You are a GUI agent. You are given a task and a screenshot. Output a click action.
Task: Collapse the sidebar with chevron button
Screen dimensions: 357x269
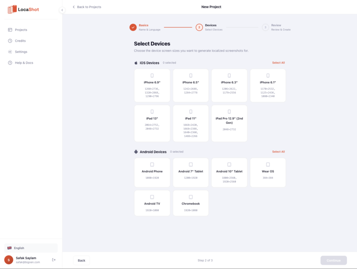(63, 10)
